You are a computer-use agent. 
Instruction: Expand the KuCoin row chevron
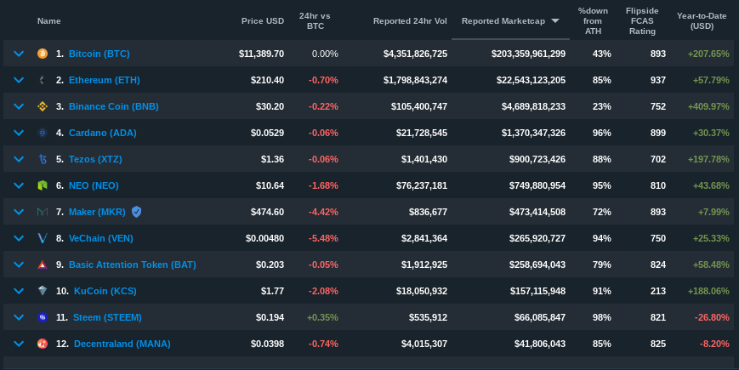[x=19, y=291]
